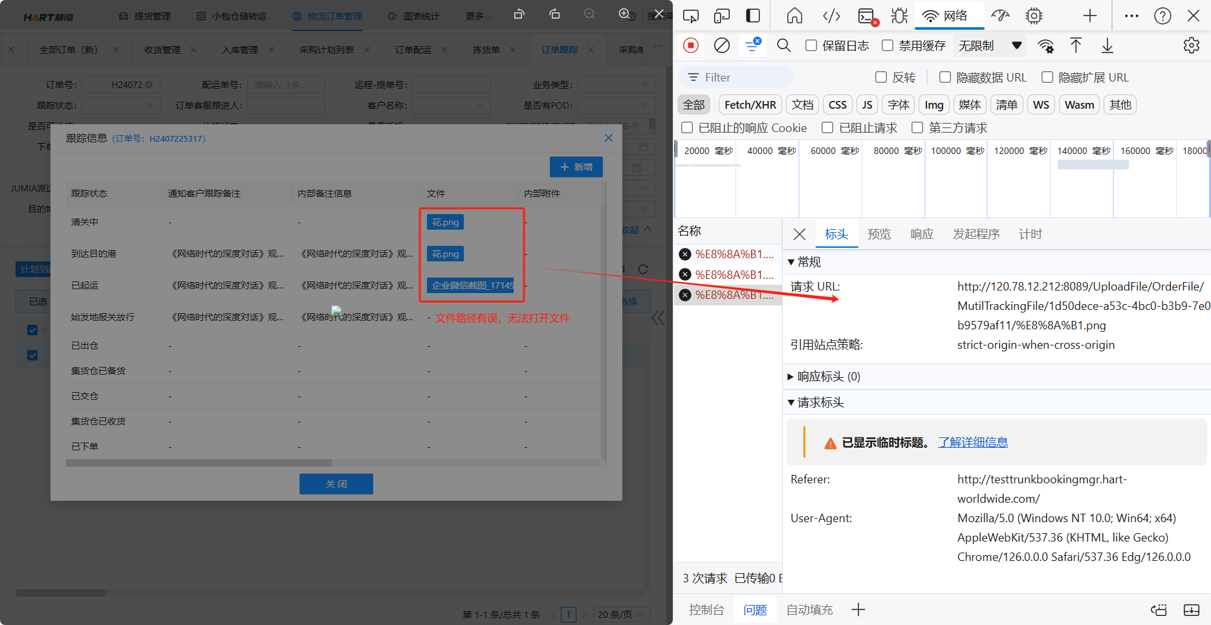The width and height of the screenshot is (1211, 625).
Task: Collapse the 常规 section
Action: coord(791,262)
